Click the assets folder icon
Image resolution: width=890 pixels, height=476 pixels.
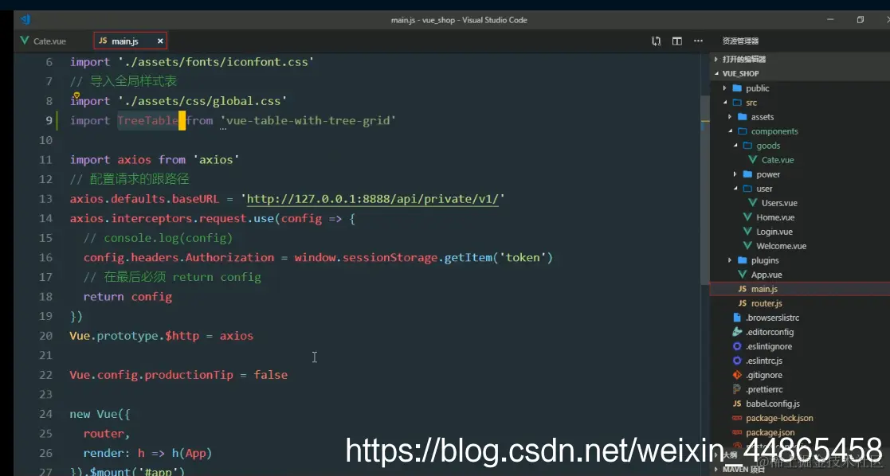(743, 117)
